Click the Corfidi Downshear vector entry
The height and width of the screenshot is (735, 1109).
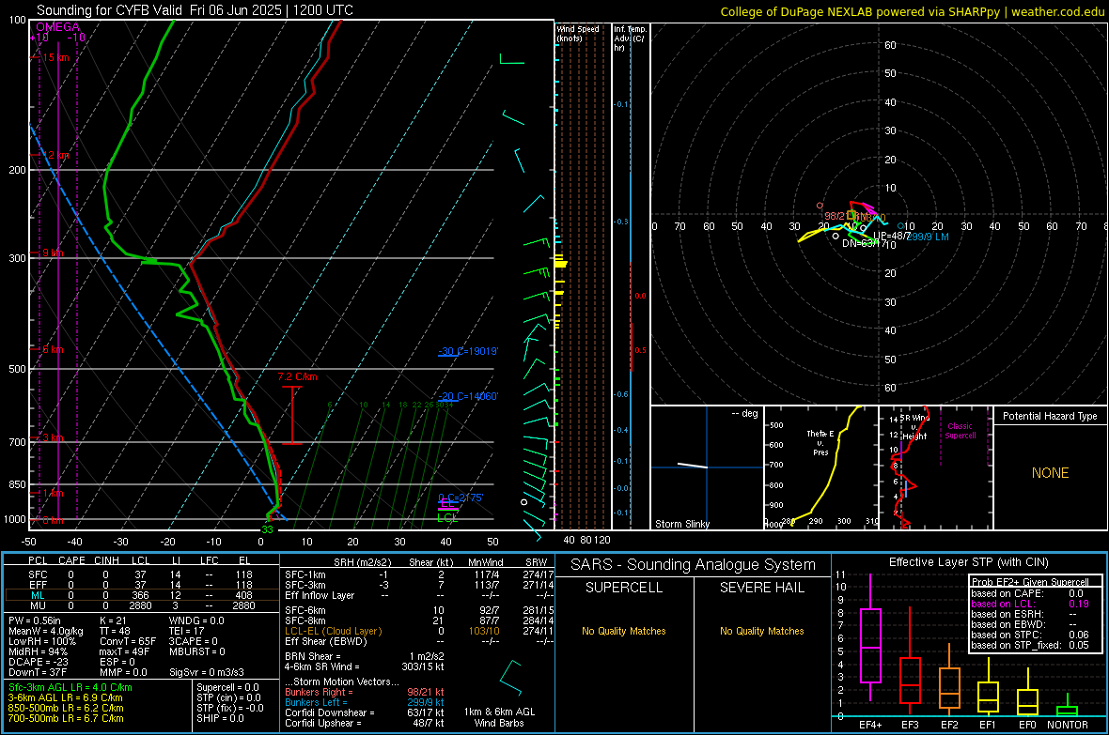(365, 712)
